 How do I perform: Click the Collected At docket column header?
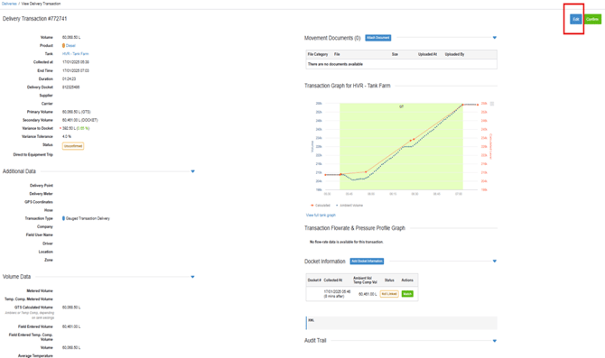pos(333,280)
